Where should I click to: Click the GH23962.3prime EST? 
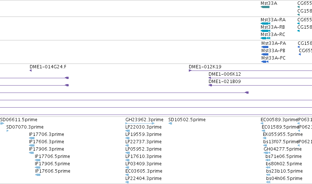[140, 123]
